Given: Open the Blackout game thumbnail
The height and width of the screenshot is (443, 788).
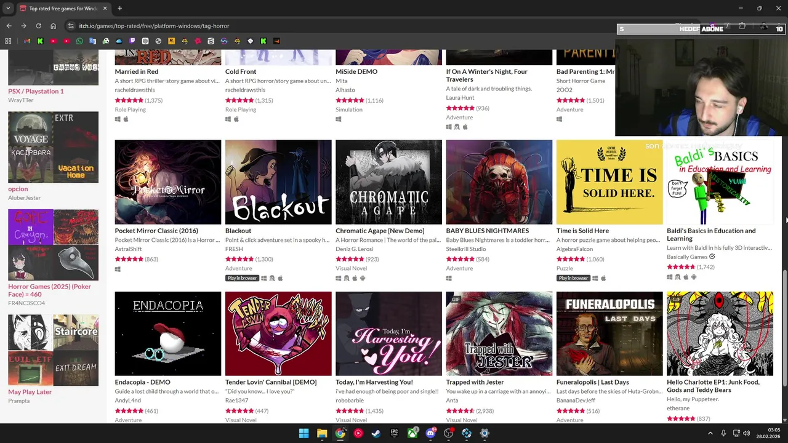Looking at the screenshot, I should coord(278,182).
